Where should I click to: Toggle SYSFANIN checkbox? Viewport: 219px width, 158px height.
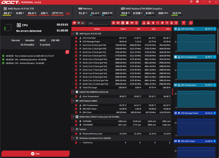tap(76, 121)
